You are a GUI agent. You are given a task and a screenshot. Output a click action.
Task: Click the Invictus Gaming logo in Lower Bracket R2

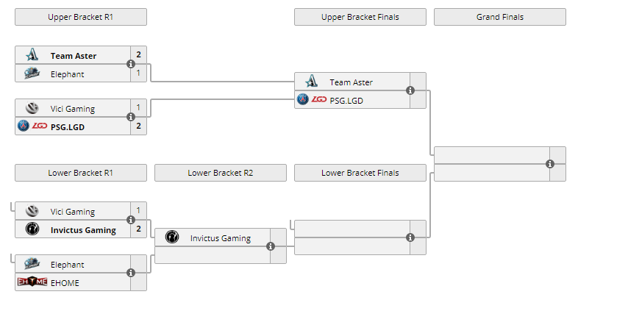click(171, 237)
